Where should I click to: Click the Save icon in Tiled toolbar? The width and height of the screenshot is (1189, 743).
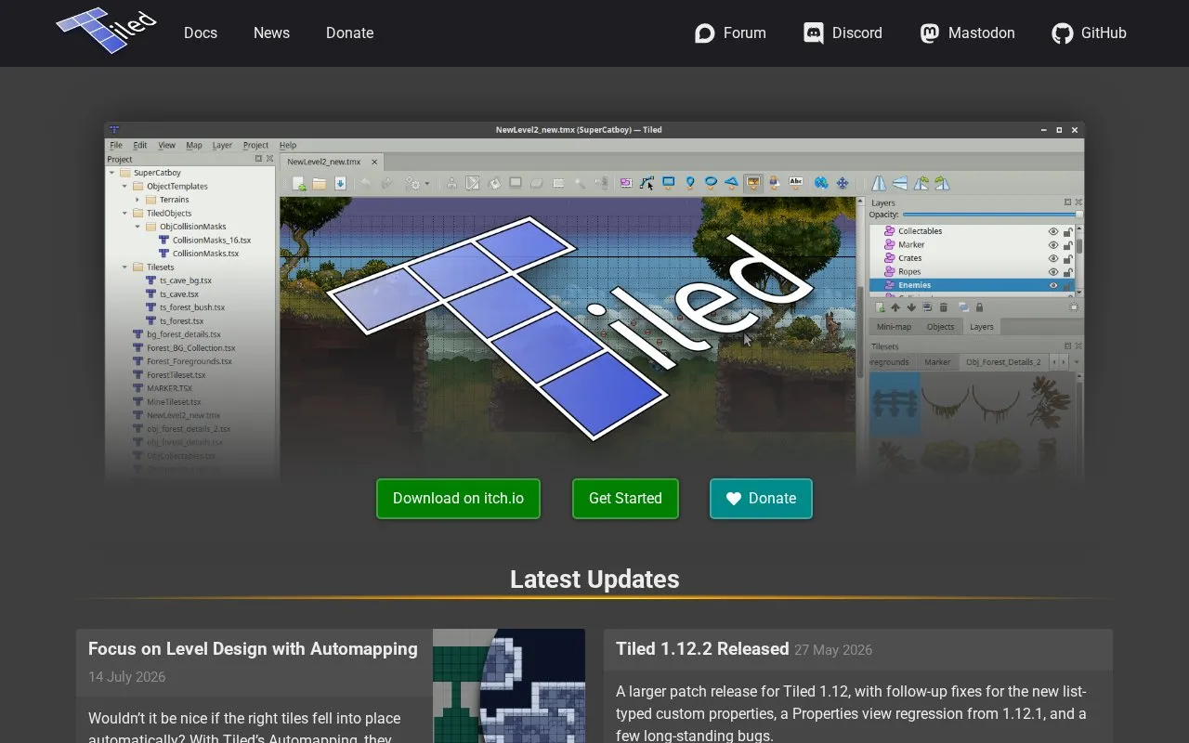tap(340, 183)
